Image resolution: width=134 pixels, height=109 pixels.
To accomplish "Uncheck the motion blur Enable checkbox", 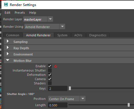I will pyautogui.click(x=50, y=66).
